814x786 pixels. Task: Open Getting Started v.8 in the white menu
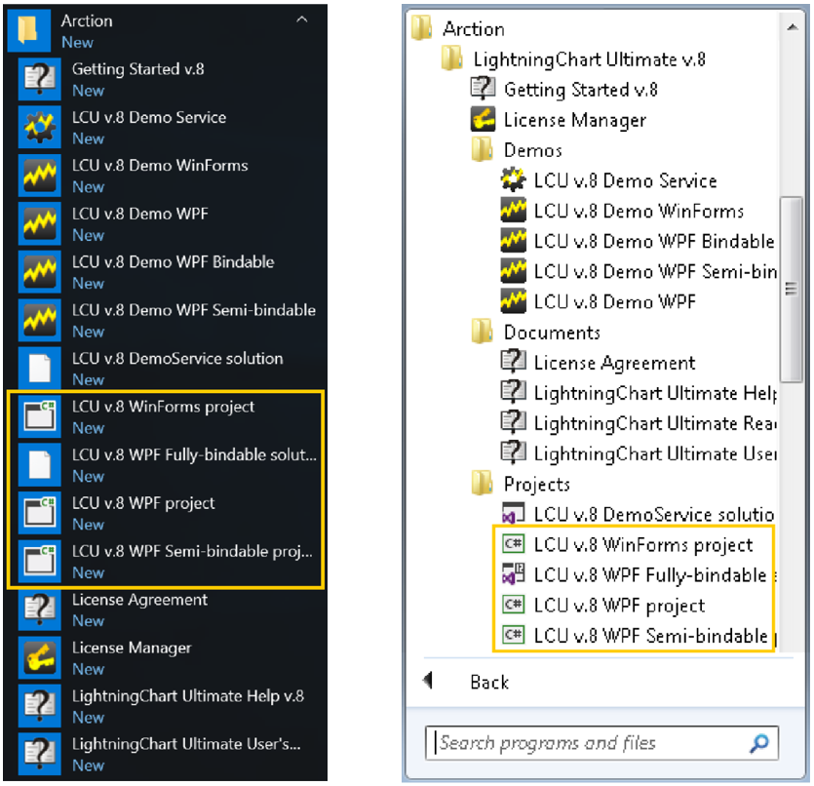(564, 90)
